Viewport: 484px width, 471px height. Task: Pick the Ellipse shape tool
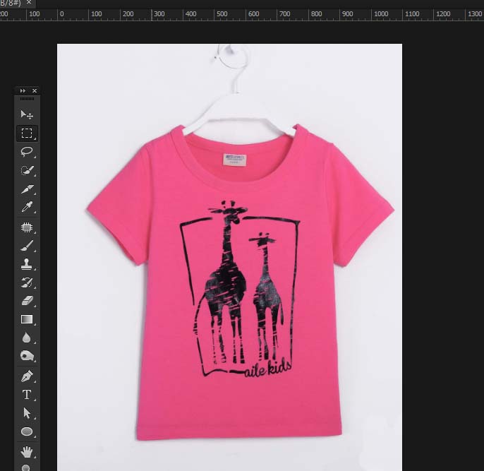coord(27,431)
